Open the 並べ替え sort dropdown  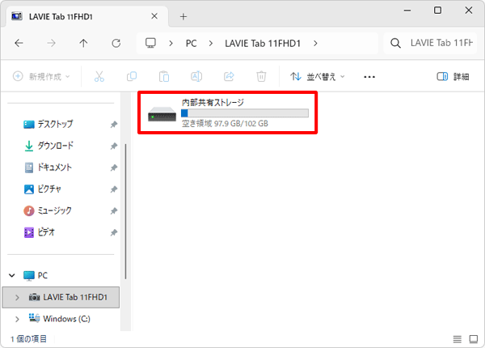318,76
